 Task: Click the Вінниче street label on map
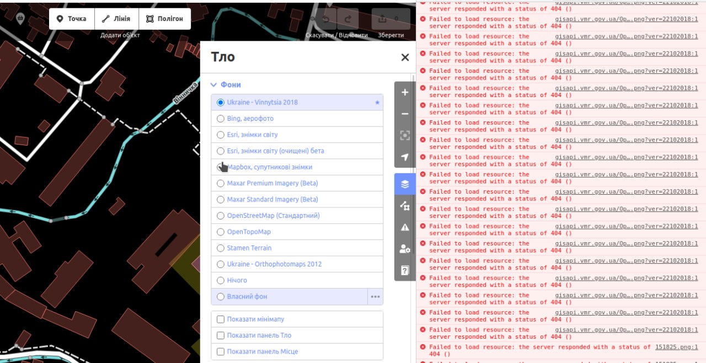click(x=185, y=94)
